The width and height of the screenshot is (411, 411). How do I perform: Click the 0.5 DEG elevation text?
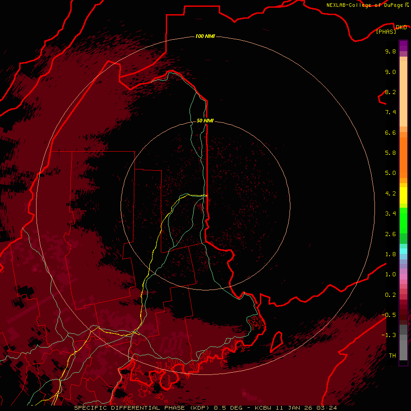click(x=228, y=408)
